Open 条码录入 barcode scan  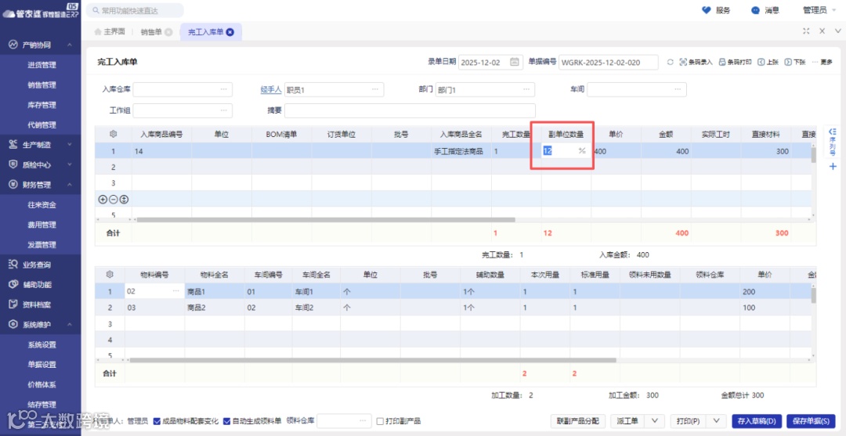(x=696, y=62)
